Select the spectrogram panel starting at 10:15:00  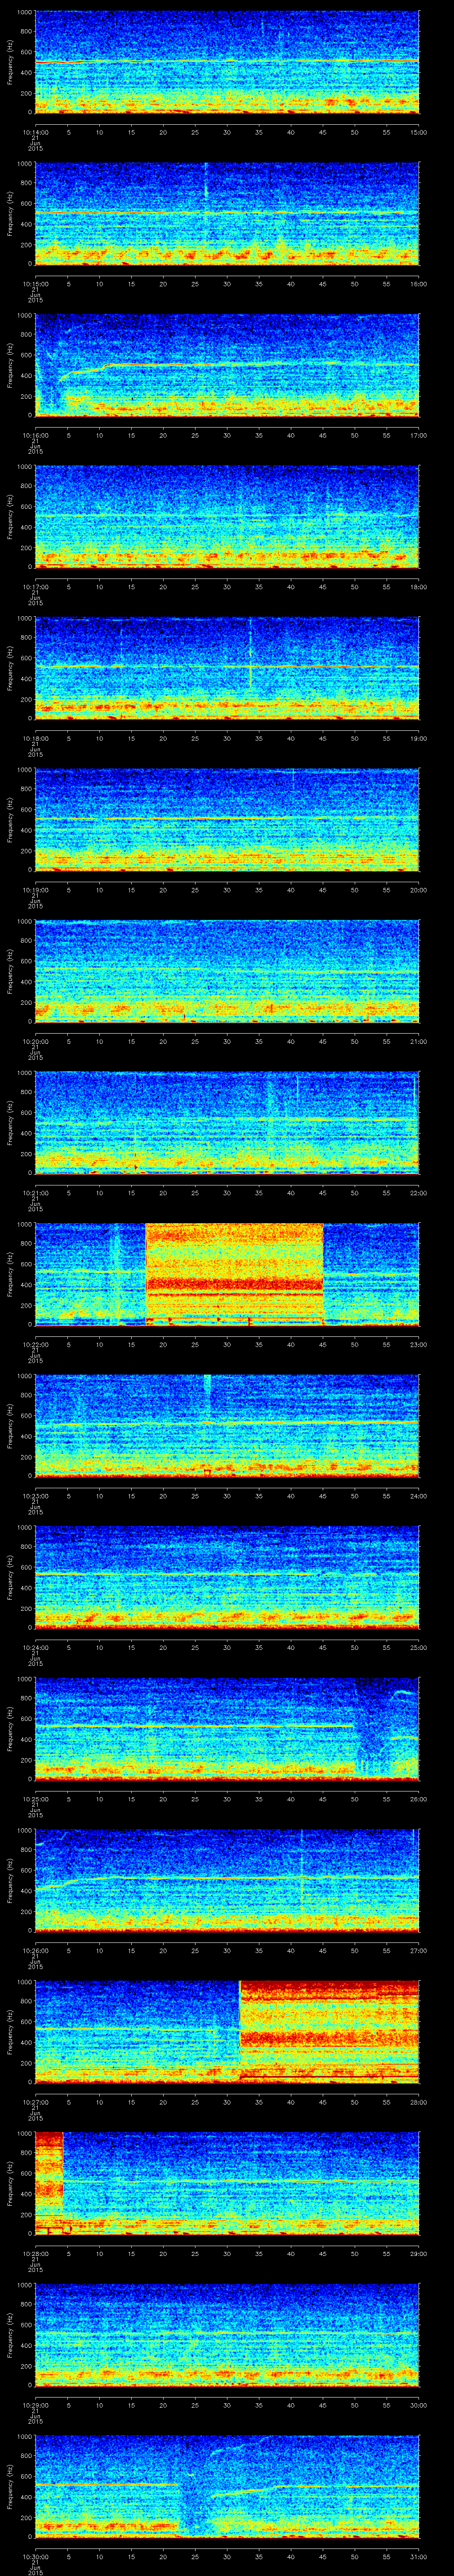(x=227, y=214)
